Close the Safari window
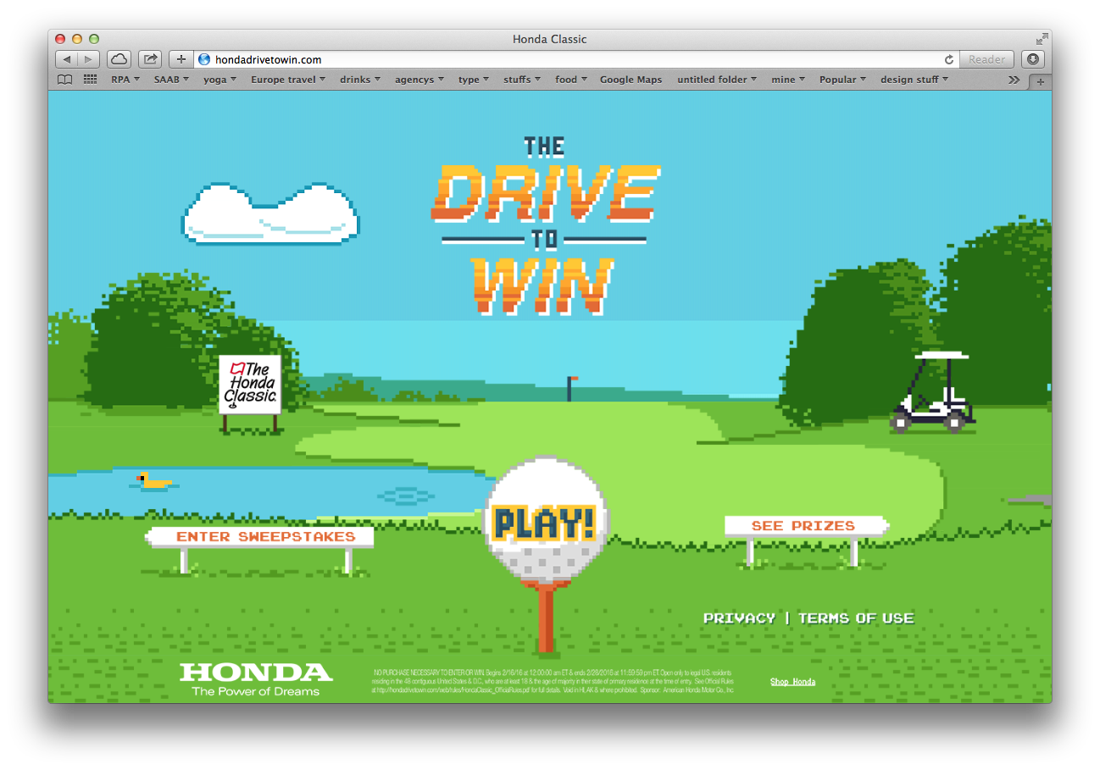 pos(60,39)
